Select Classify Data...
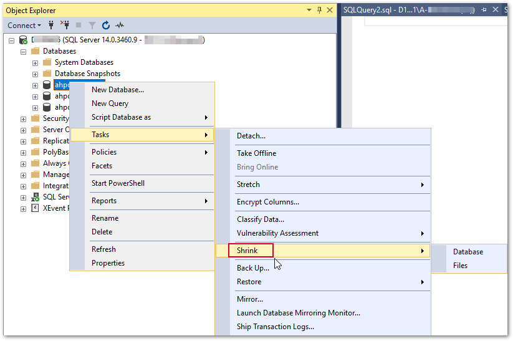The height and width of the screenshot is (341, 513). (x=323, y=219)
